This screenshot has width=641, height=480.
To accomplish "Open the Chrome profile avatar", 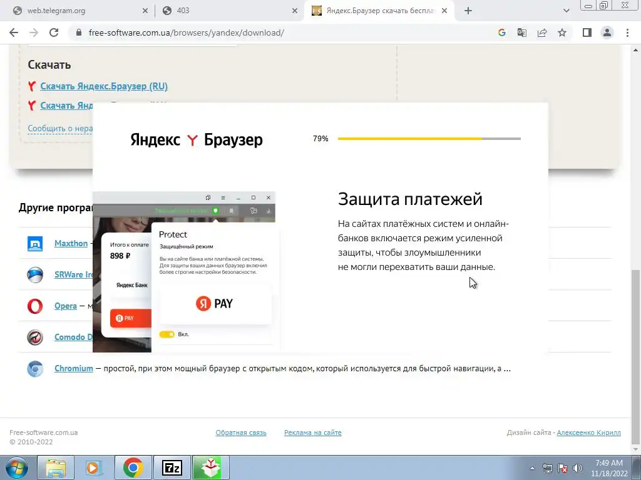I will coord(607,32).
